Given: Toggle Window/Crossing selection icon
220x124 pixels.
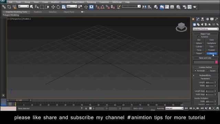Looking at the screenshot, I should point(47,7).
